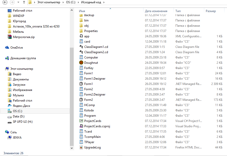
Task: Select the Метрология.zip archive icon in sidebar
Action: coord(10,37)
